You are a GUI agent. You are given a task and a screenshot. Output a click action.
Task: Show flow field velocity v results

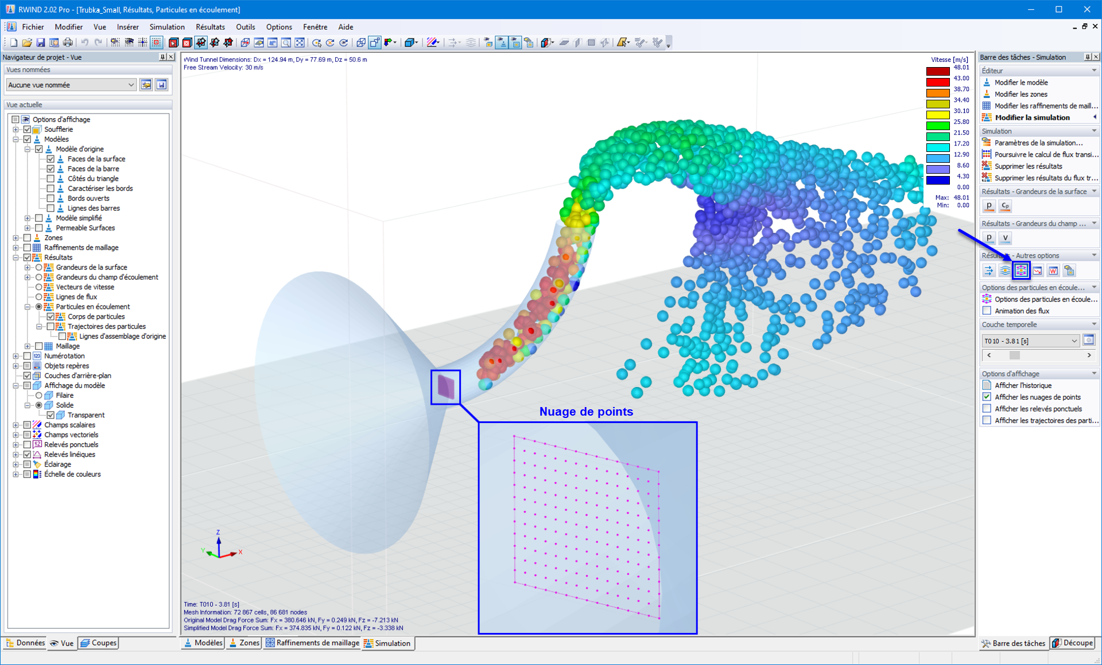click(1005, 238)
